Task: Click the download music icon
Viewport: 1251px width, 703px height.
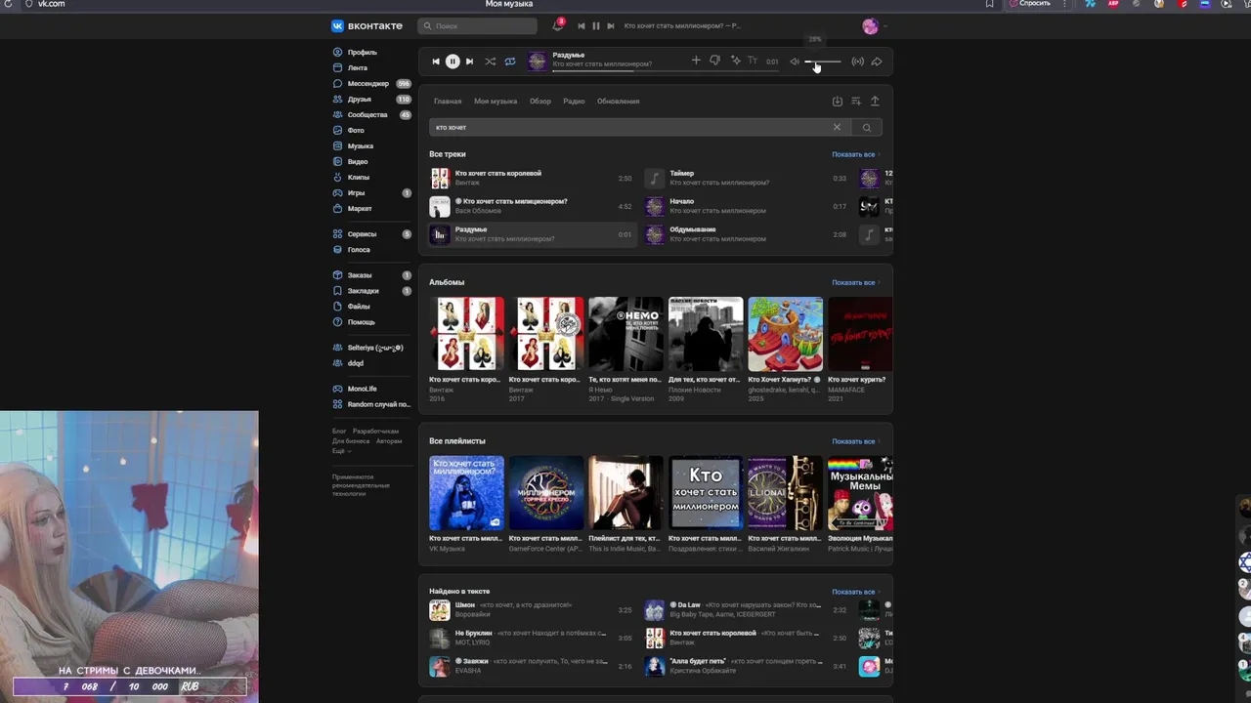Action: pyautogui.click(x=838, y=102)
